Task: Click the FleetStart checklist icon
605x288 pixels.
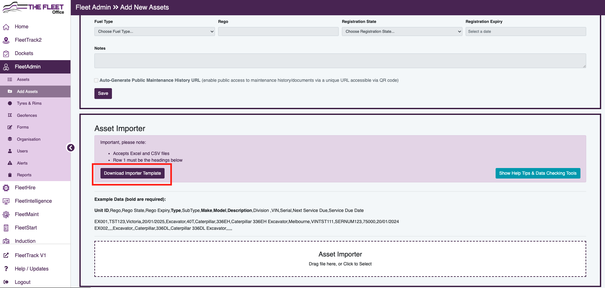Action: coord(6,228)
